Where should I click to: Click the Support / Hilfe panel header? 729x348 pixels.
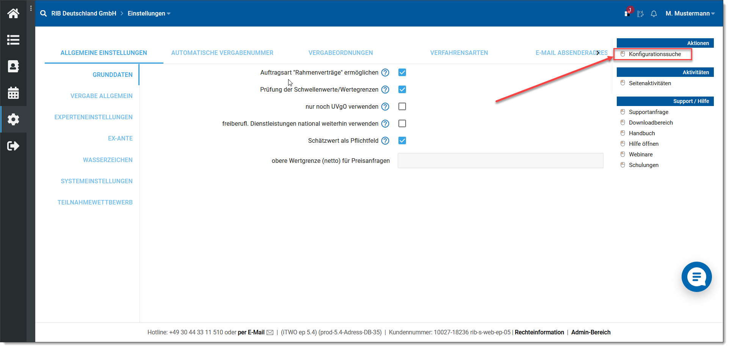click(x=665, y=101)
